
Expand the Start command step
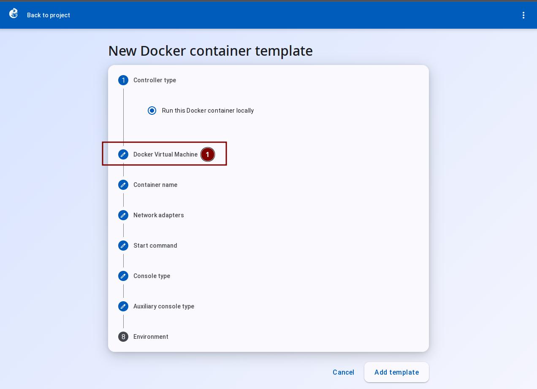click(155, 246)
